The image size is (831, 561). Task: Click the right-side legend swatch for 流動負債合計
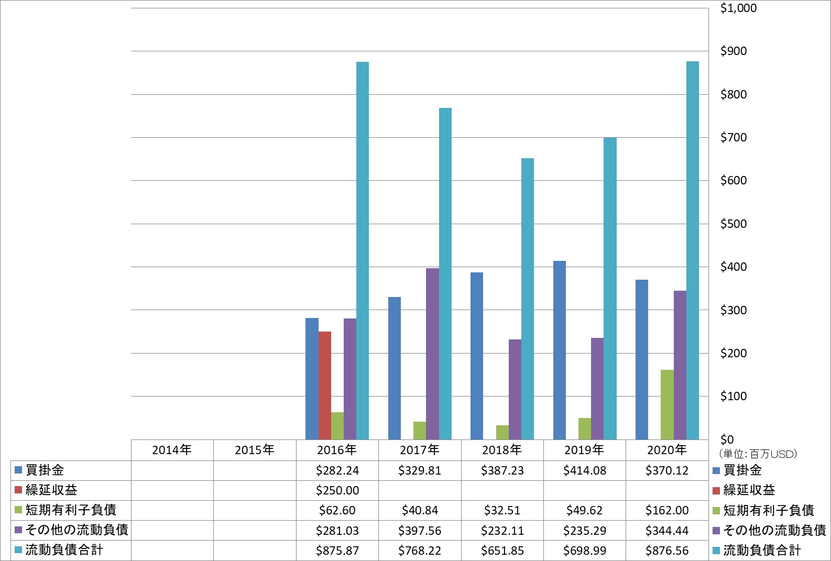(716, 550)
